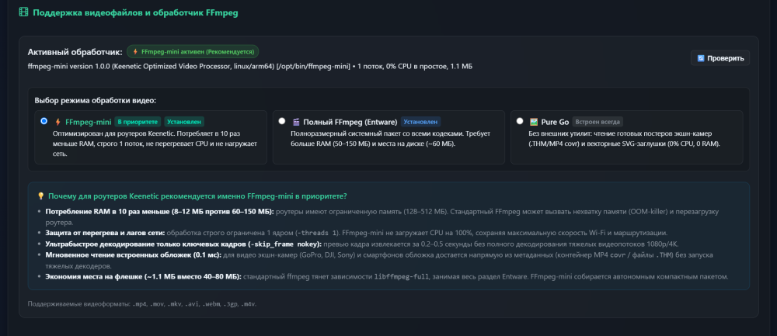
Task: Click the bullet Ультрабыстрое декодирование только ключевых кадров
Action: (x=361, y=244)
